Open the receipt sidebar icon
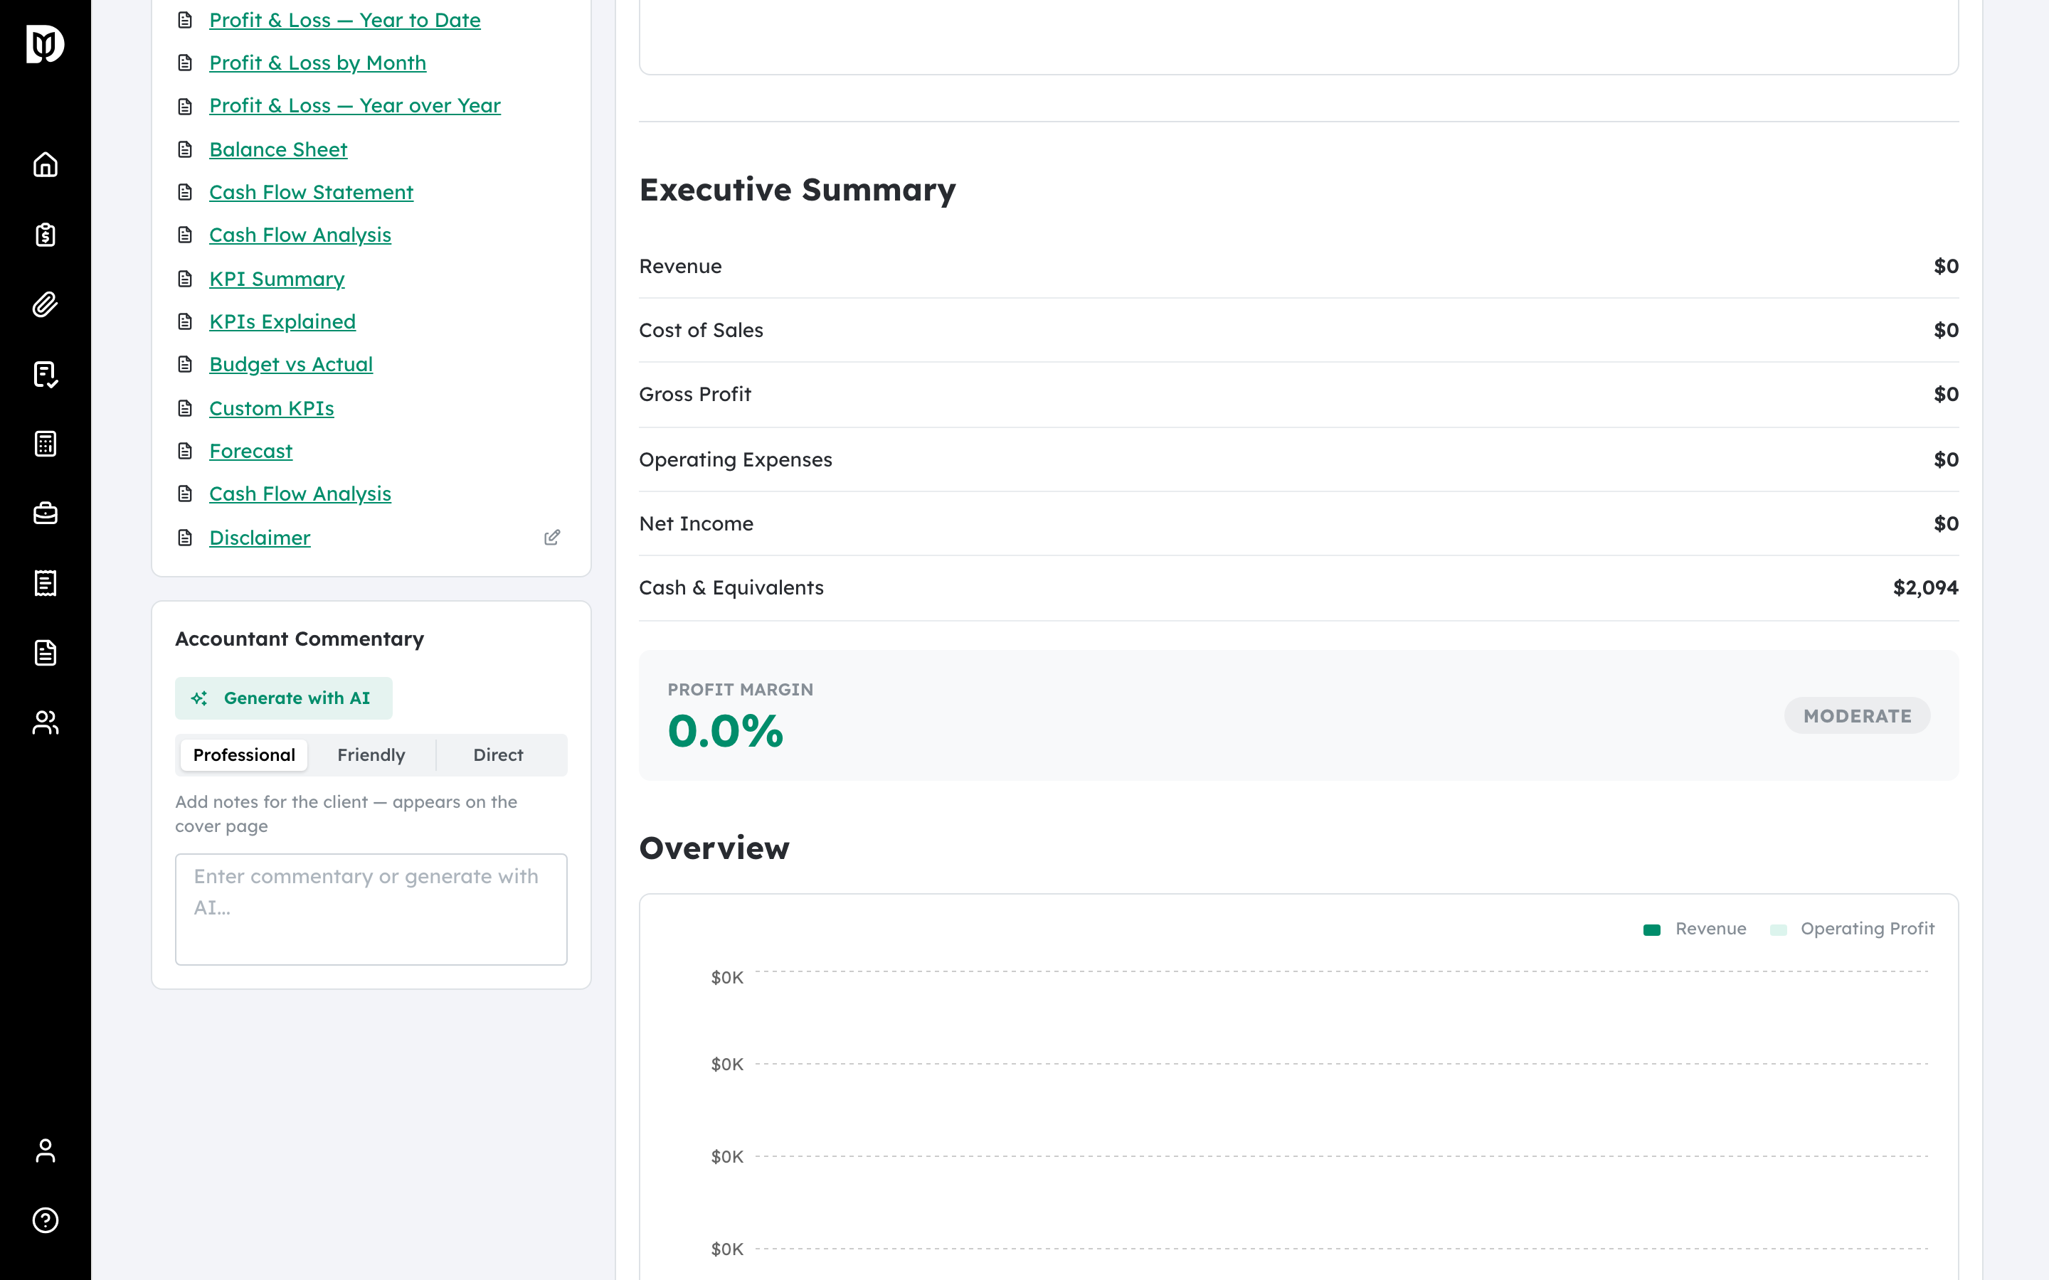 pos(45,583)
